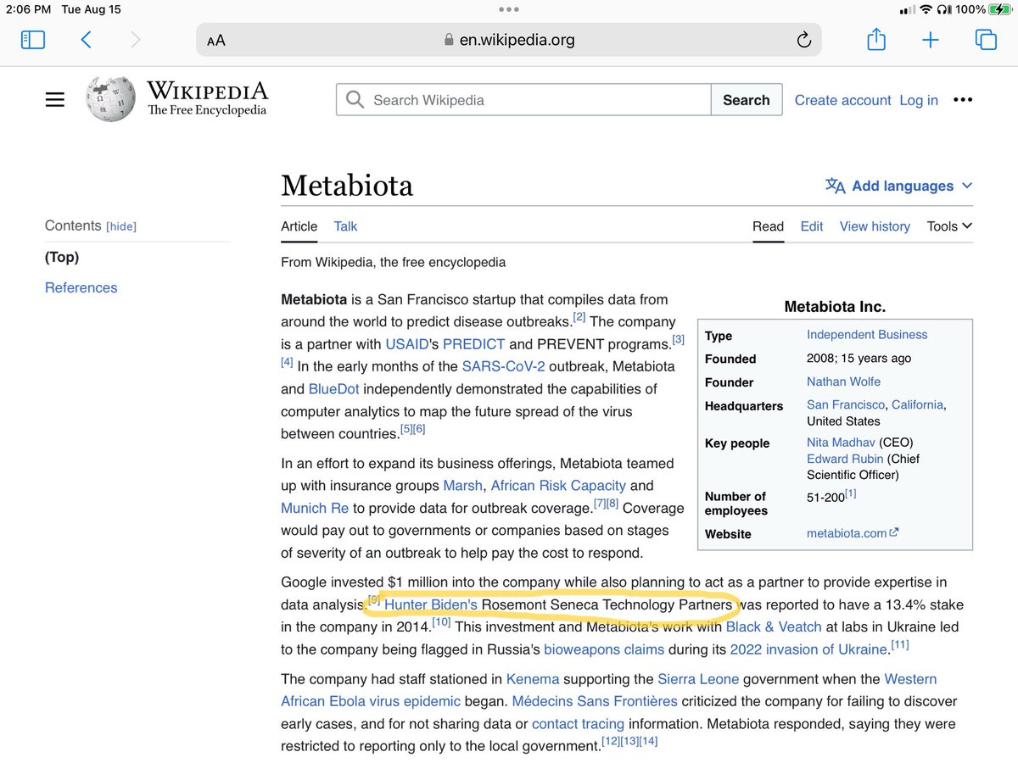Click the en.wikipedia.org address bar

coord(509,40)
